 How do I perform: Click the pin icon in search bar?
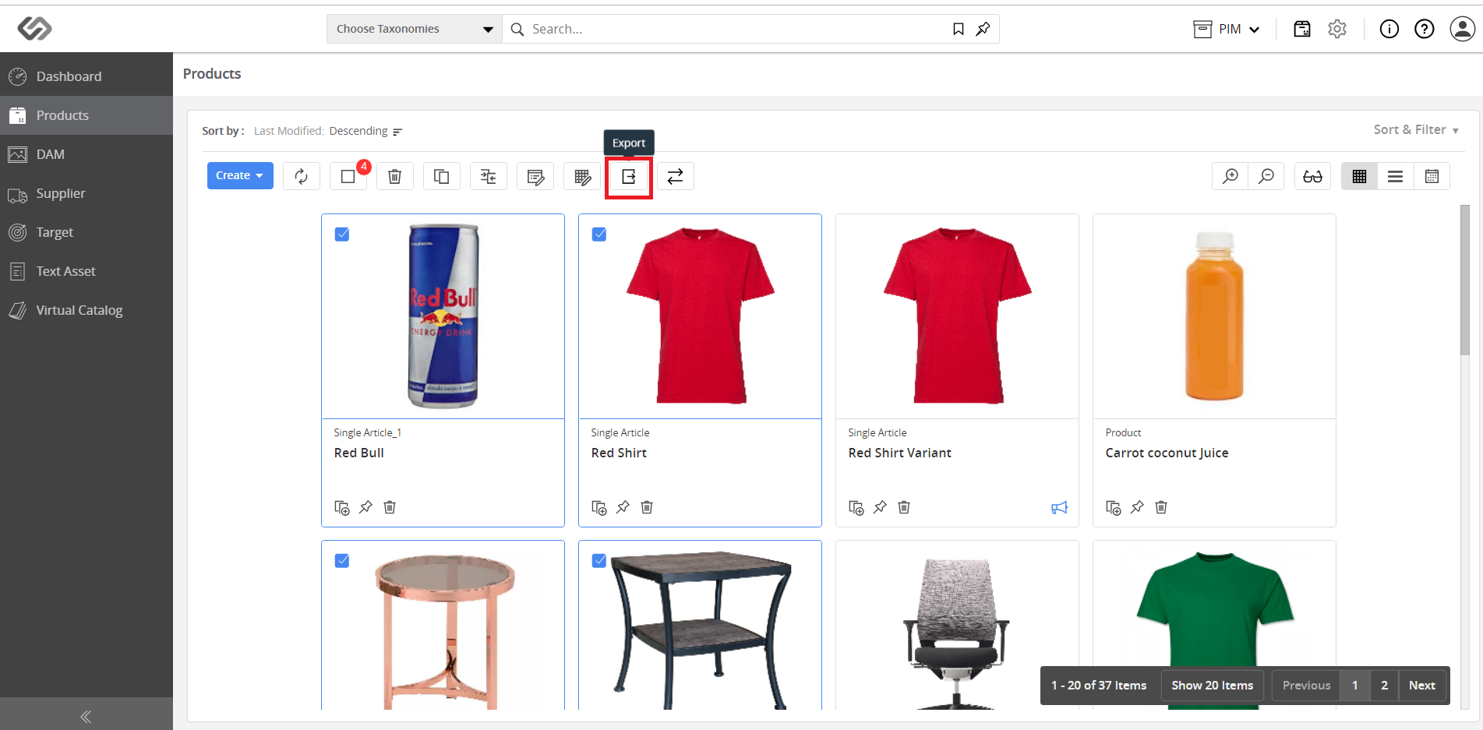click(x=983, y=29)
